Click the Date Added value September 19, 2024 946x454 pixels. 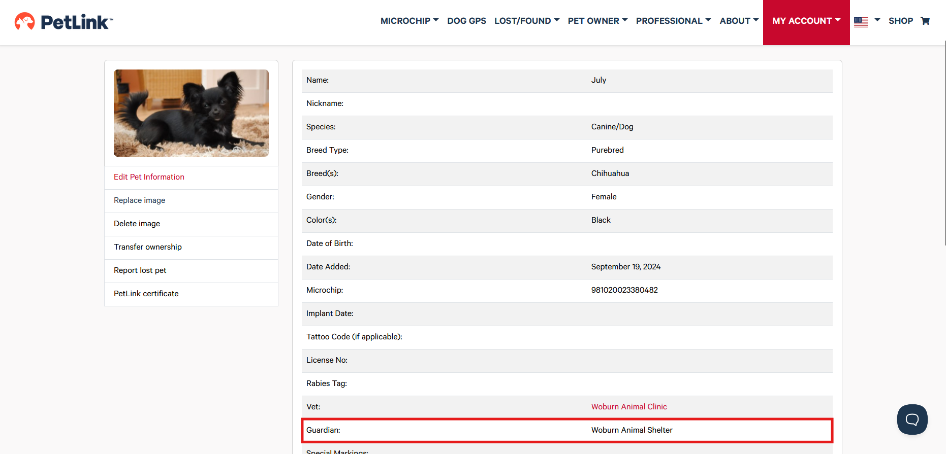tap(626, 267)
